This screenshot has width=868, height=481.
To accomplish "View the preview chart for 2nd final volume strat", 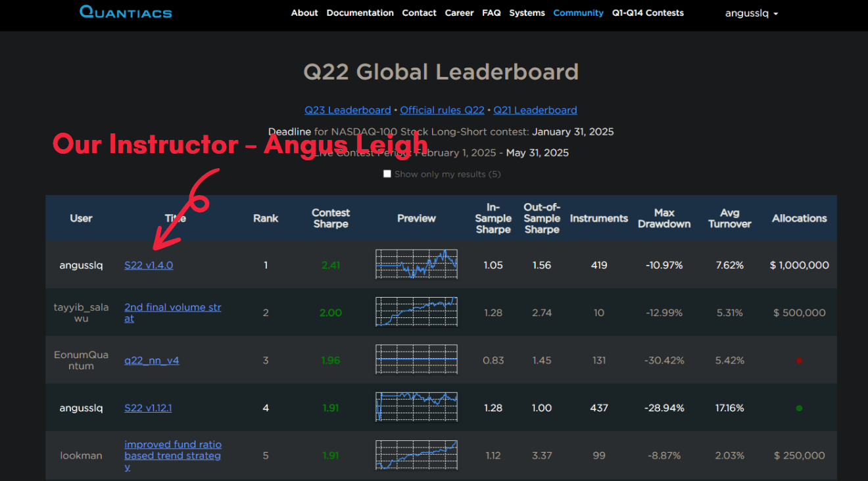I will 416,311.
